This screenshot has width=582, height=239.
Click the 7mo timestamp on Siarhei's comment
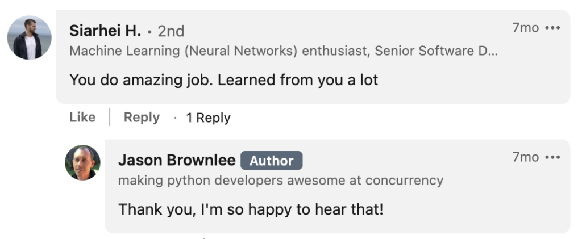tap(525, 28)
